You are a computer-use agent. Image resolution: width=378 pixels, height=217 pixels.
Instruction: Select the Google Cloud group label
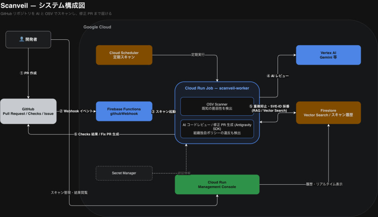click(97, 27)
